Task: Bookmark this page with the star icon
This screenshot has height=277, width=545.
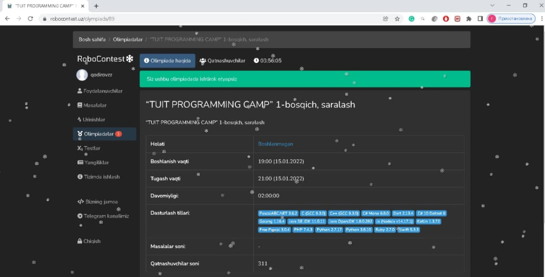Action: coord(397,19)
